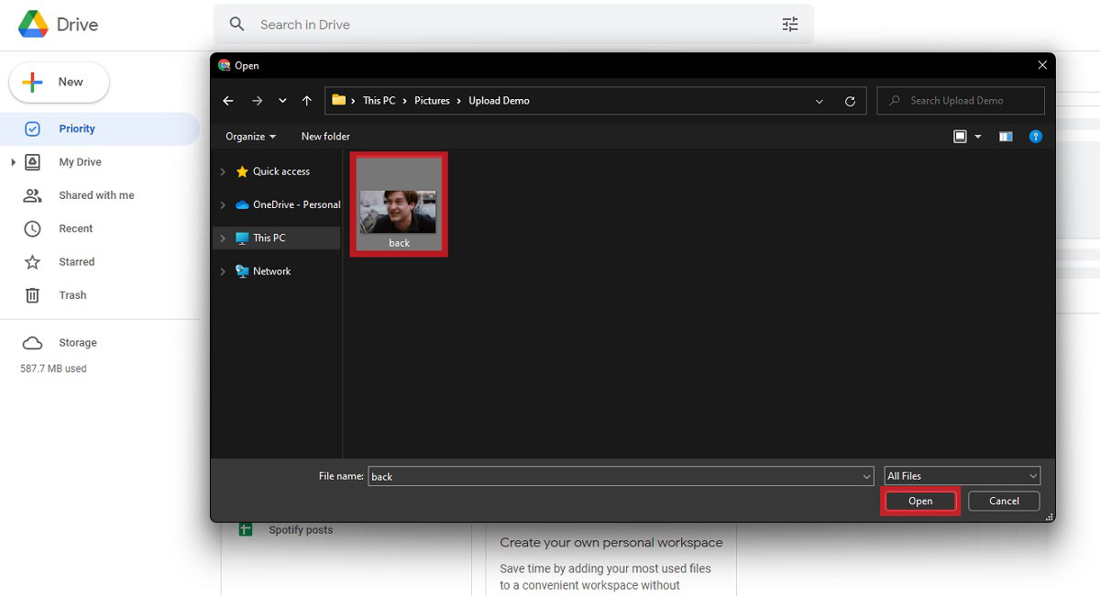Open the file name history dropdown
1100x596 pixels.
tap(865, 475)
